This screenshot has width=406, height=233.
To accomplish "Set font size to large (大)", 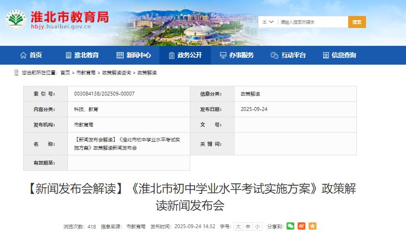I will pyautogui.click(x=238, y=226).
